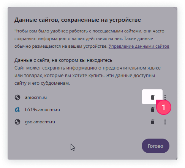The image size is (185, 168).
Task: Remove gso.amocrm.ru data with trash icon
Action: click(x=153, y=122)
